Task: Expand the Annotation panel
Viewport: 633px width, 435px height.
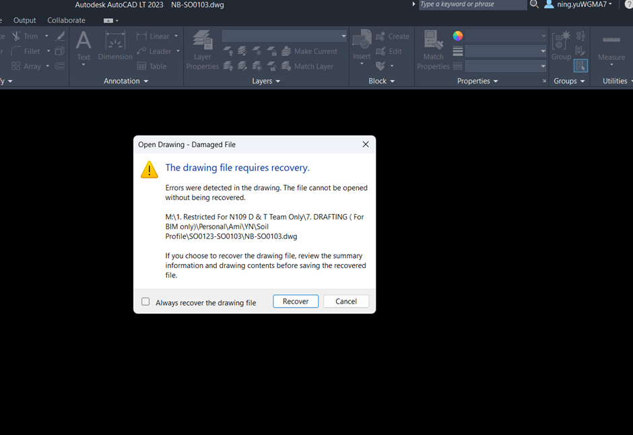Action: point(126,81)
